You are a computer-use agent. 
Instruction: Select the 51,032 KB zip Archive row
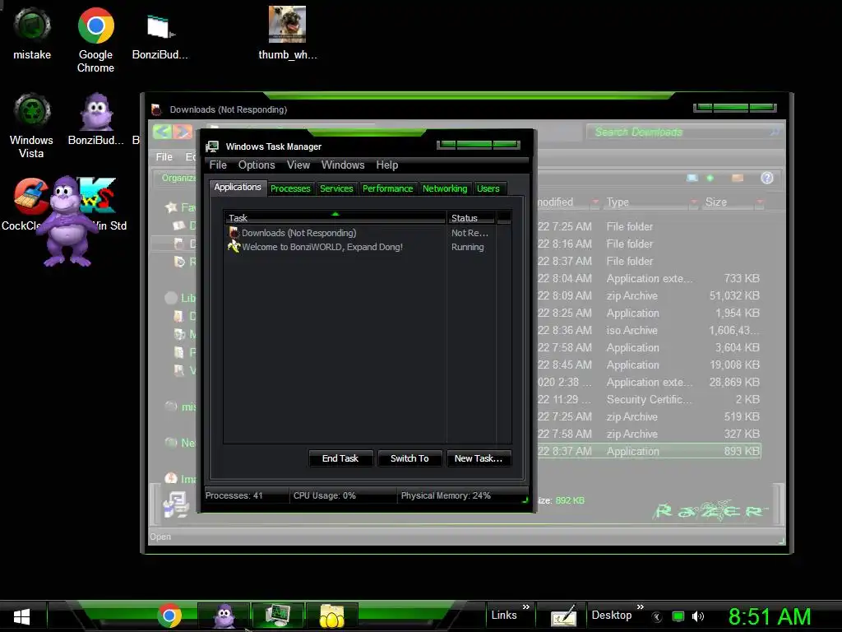[x=649, y=295]
